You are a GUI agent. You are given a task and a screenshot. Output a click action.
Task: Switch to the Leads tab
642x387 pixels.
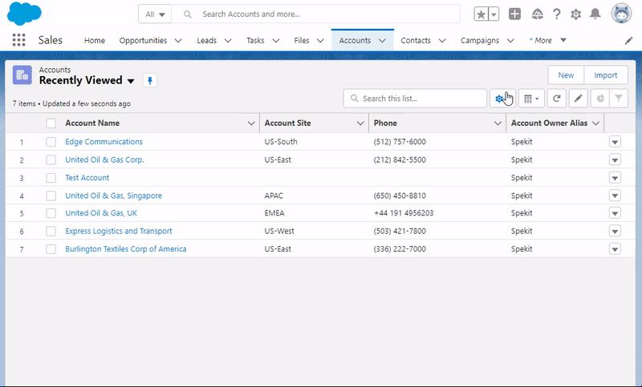pyautogui.click(x=207, y=40)
